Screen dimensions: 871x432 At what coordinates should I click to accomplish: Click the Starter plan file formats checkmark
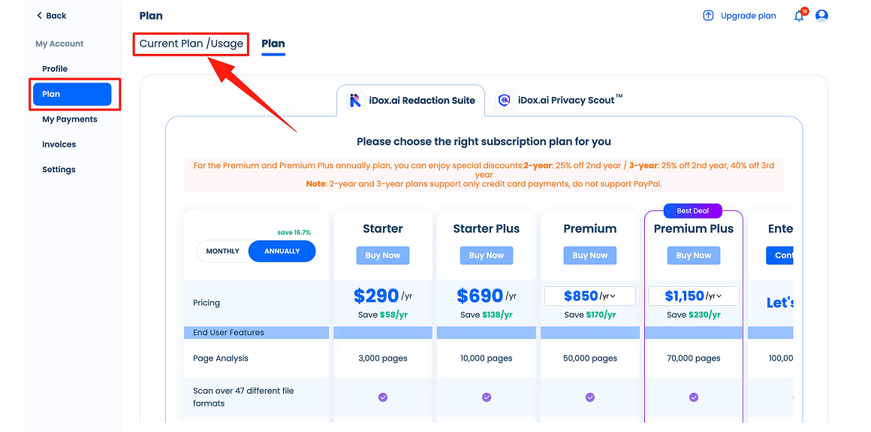pyautogui.click(x=383, y=397)
